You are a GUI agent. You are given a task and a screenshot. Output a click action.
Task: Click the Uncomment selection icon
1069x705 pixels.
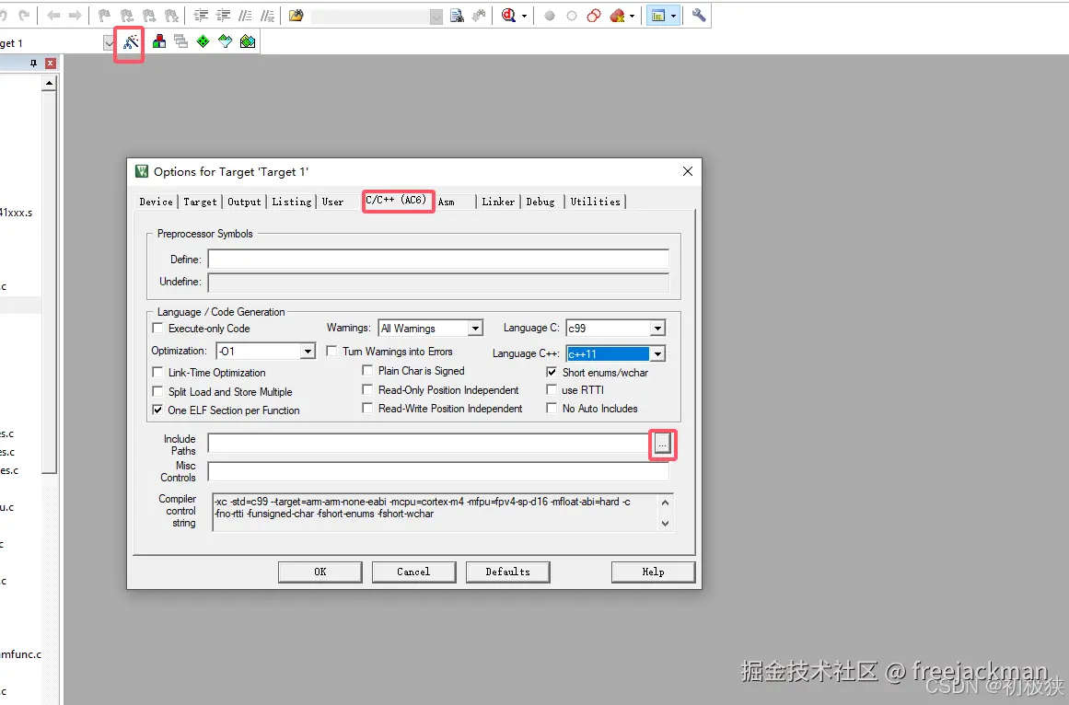point(268,15)
